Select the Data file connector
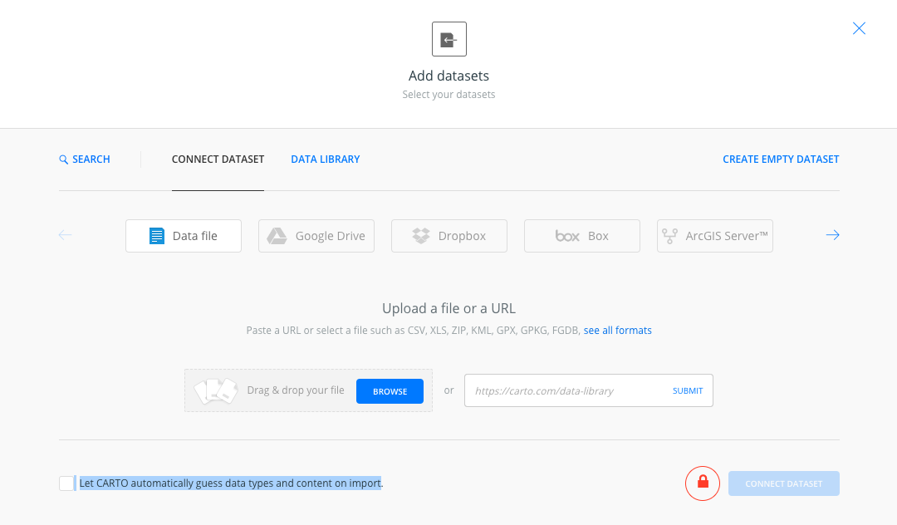The height and width of the screenshot is (525, 897). pyautogui.click(x=184, y=236)
